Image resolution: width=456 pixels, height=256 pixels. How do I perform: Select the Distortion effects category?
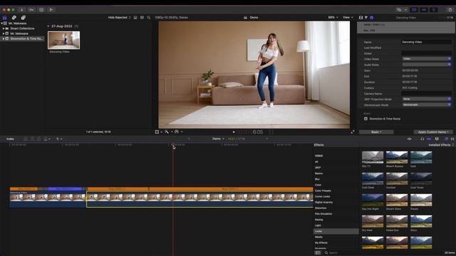321,208
